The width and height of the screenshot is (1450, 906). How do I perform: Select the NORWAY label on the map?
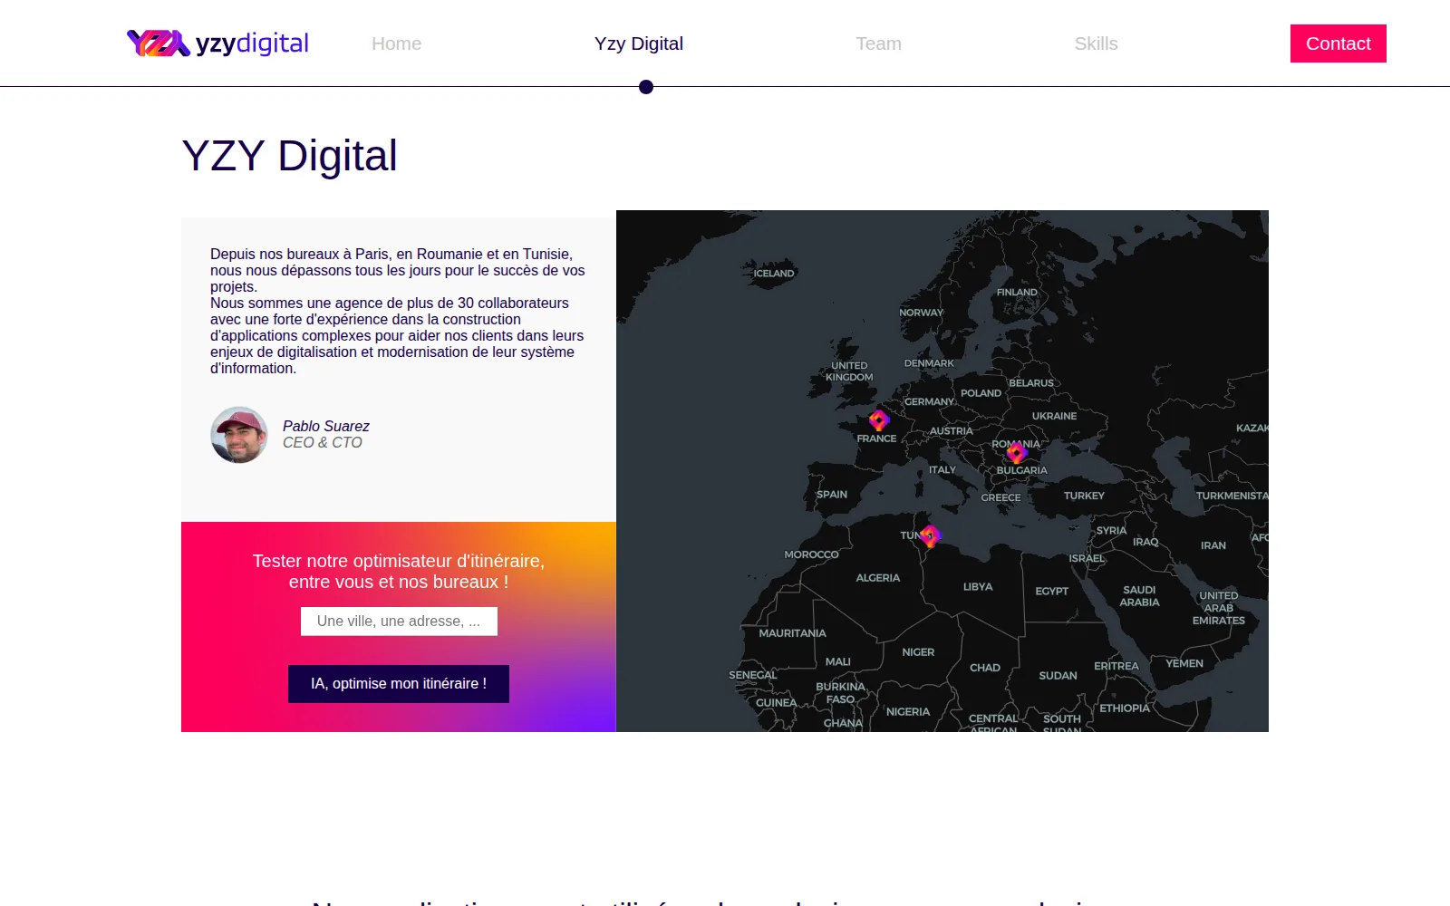point(921,313)
